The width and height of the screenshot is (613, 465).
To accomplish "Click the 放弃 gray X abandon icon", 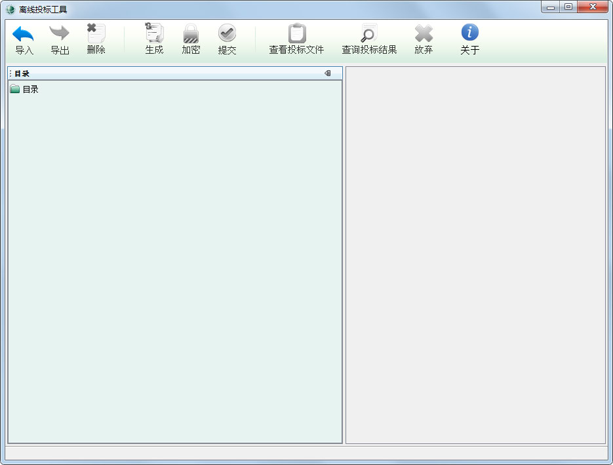I will tap(424, 33).
